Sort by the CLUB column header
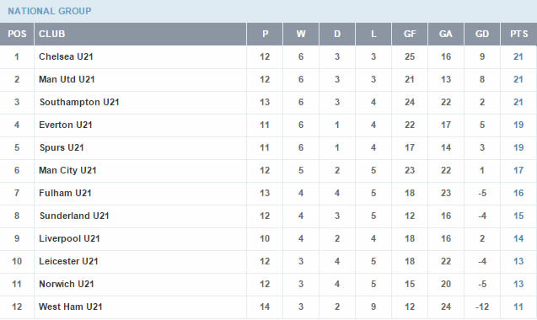537x320 pixels. (x=51, y=34)
